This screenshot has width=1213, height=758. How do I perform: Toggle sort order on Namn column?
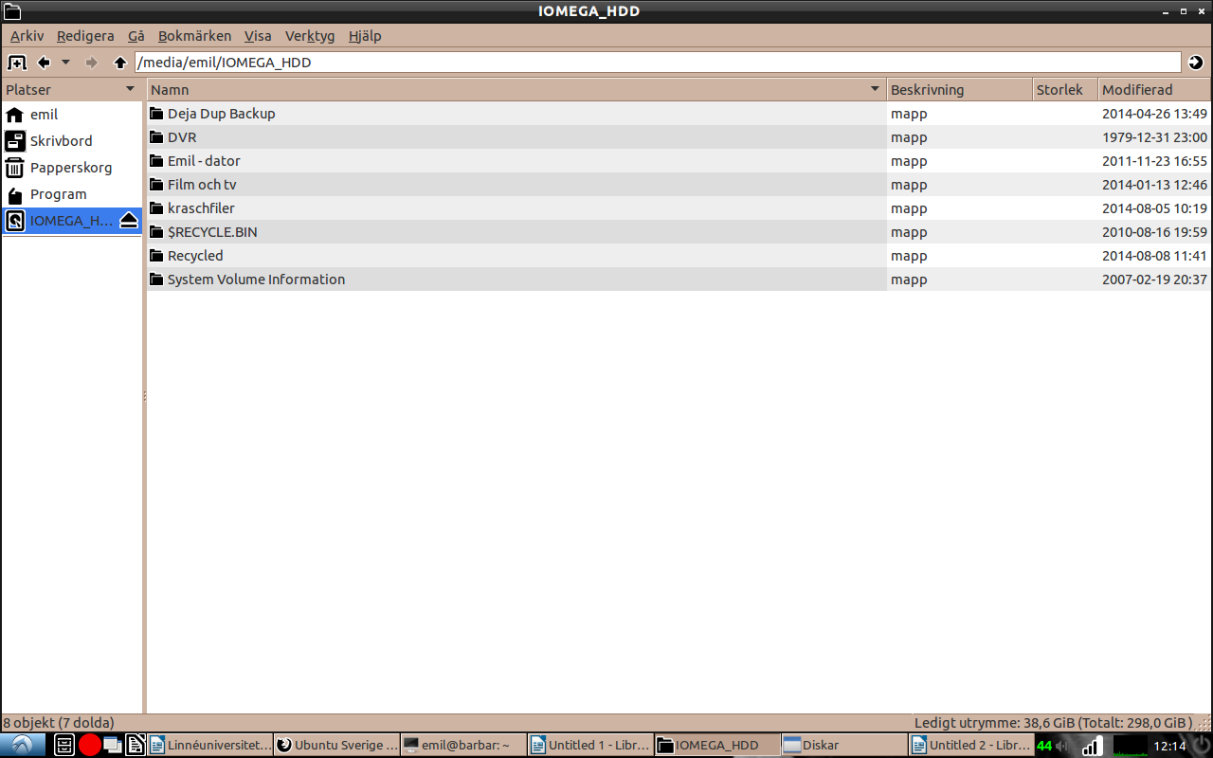pos(516,90)
